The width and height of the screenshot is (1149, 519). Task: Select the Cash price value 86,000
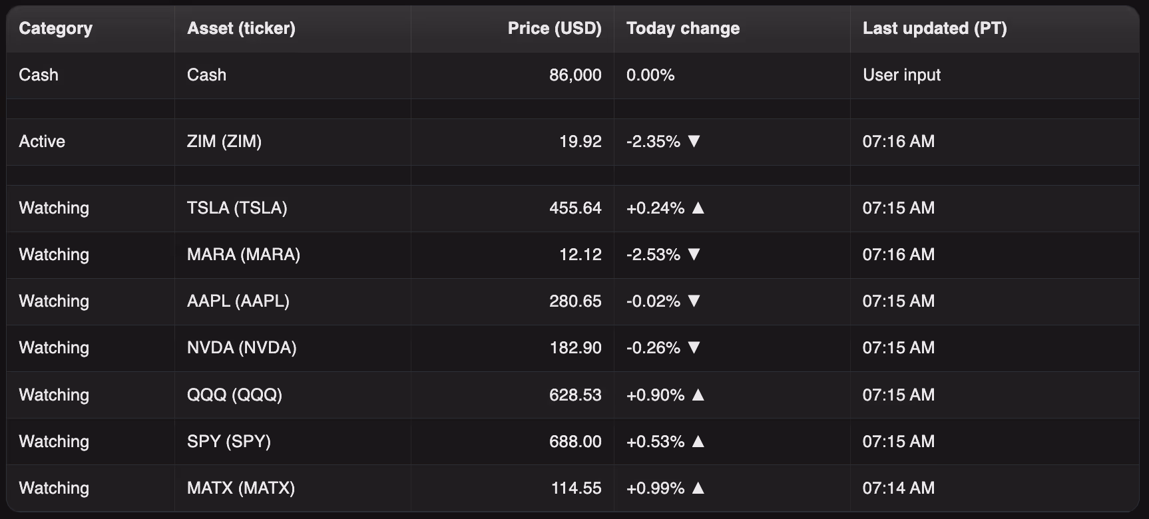[575, 75]
